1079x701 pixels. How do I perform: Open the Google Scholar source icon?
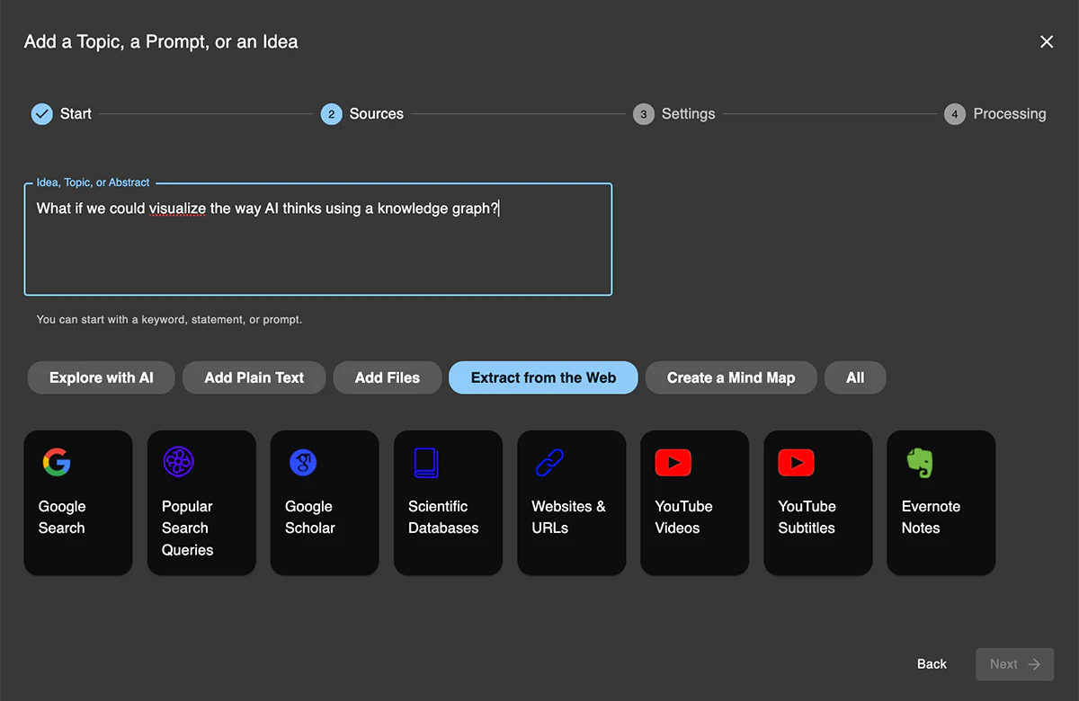pyautogui.click(x=303, y=462)
